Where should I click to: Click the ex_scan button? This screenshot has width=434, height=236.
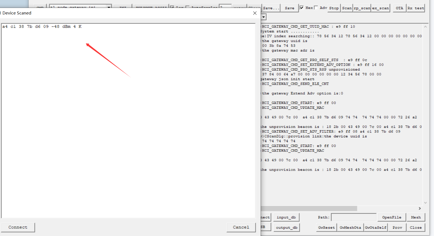tap(381, 8)
